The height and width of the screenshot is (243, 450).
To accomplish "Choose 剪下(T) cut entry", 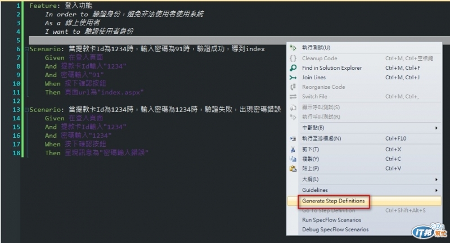I will 364,149.
